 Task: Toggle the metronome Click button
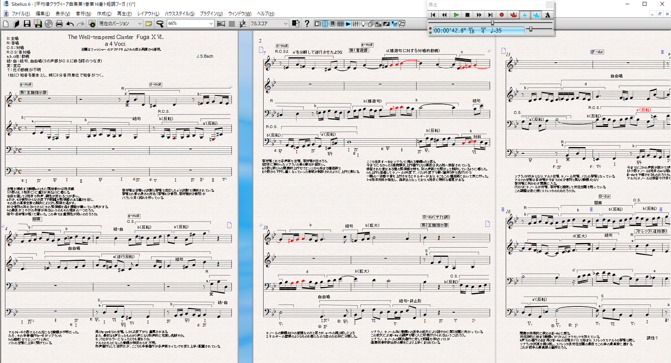click(x=547, y=15)
